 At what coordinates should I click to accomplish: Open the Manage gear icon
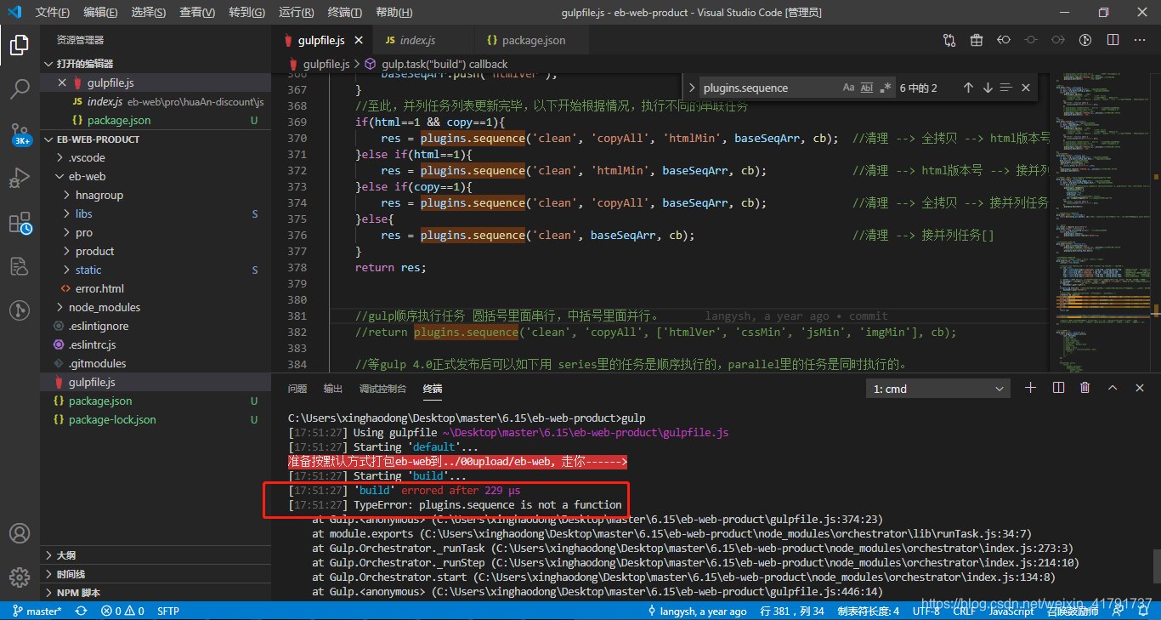click(x=20, y=577)
